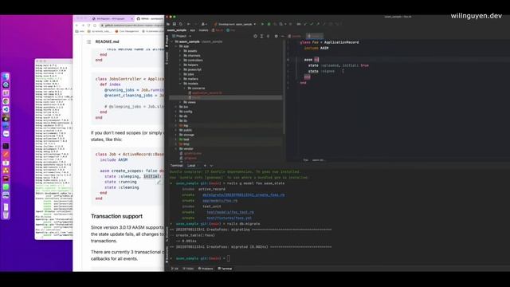510x287 pixels.
Task: Add a new terminal session with plus icon
Action: tap(205, 166)
